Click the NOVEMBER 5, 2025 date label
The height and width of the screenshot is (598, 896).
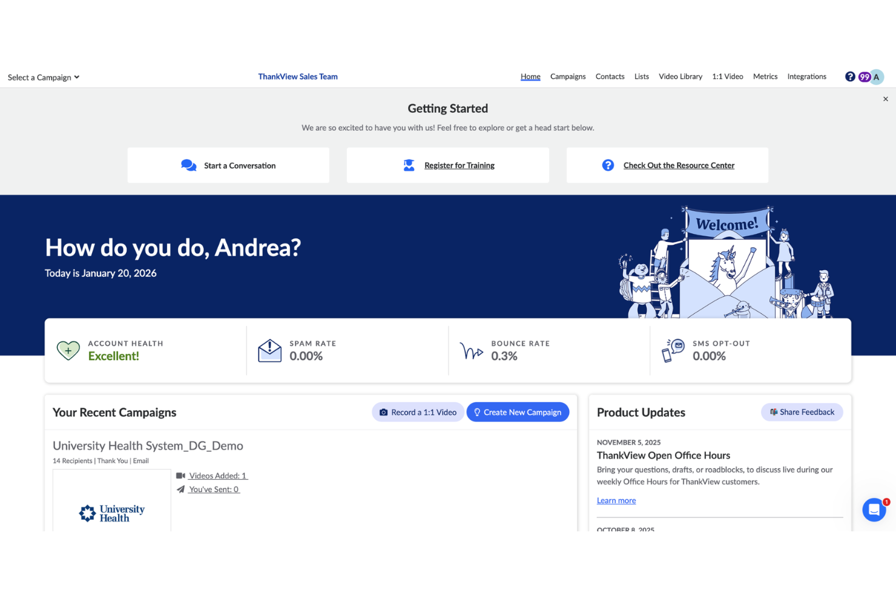click(x=628, y=442)
